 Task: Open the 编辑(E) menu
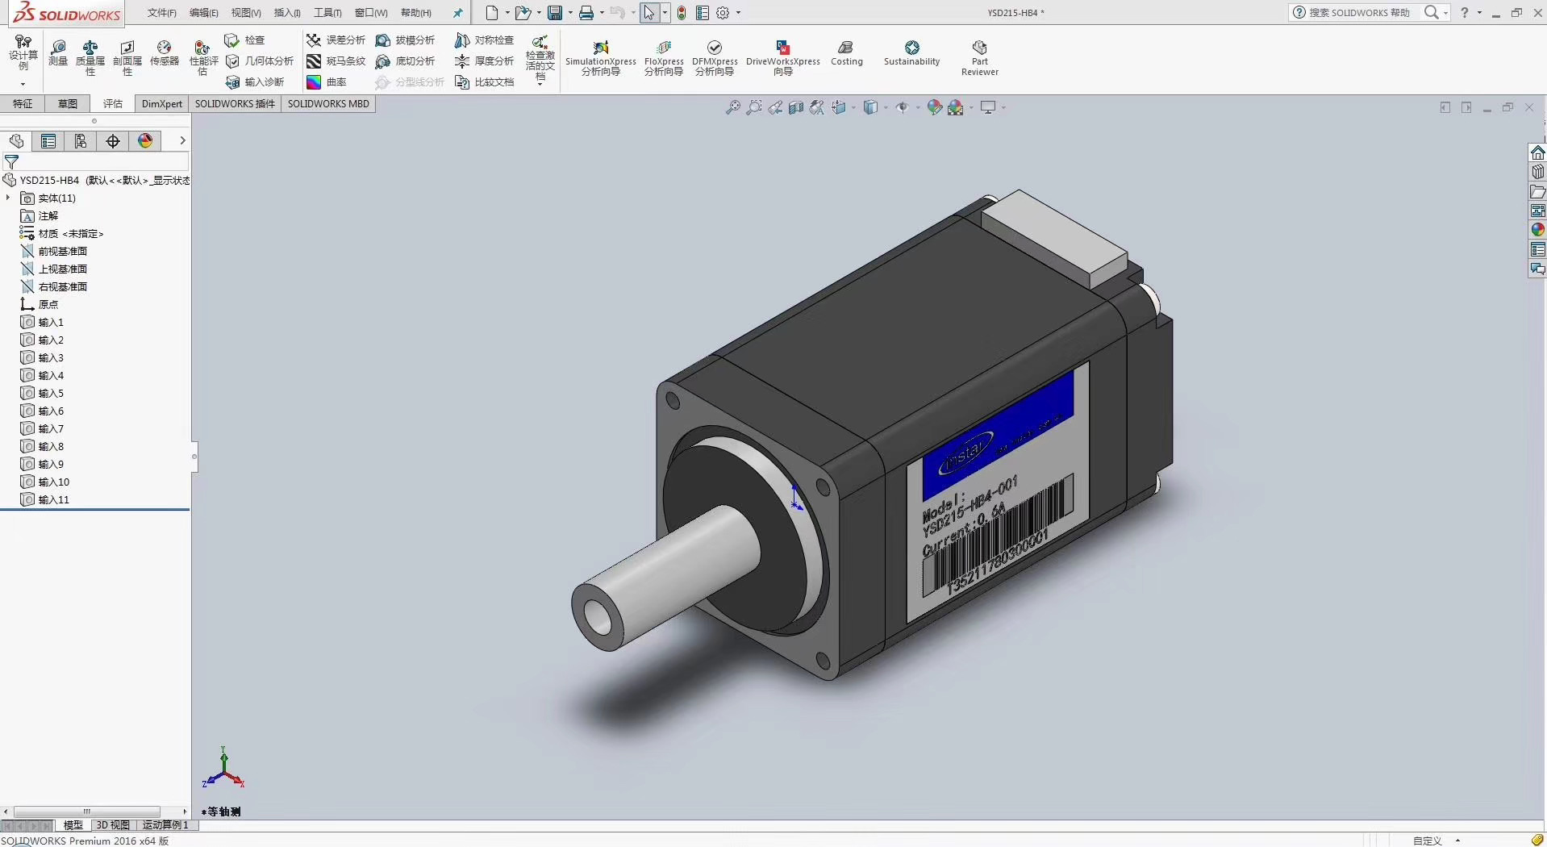(203, 13)
